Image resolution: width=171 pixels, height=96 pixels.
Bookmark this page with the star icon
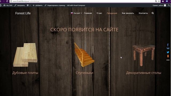159,1
